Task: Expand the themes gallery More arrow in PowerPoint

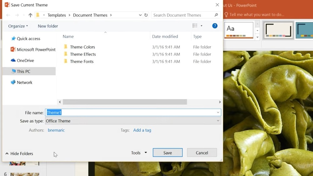Action: (258, 37)
